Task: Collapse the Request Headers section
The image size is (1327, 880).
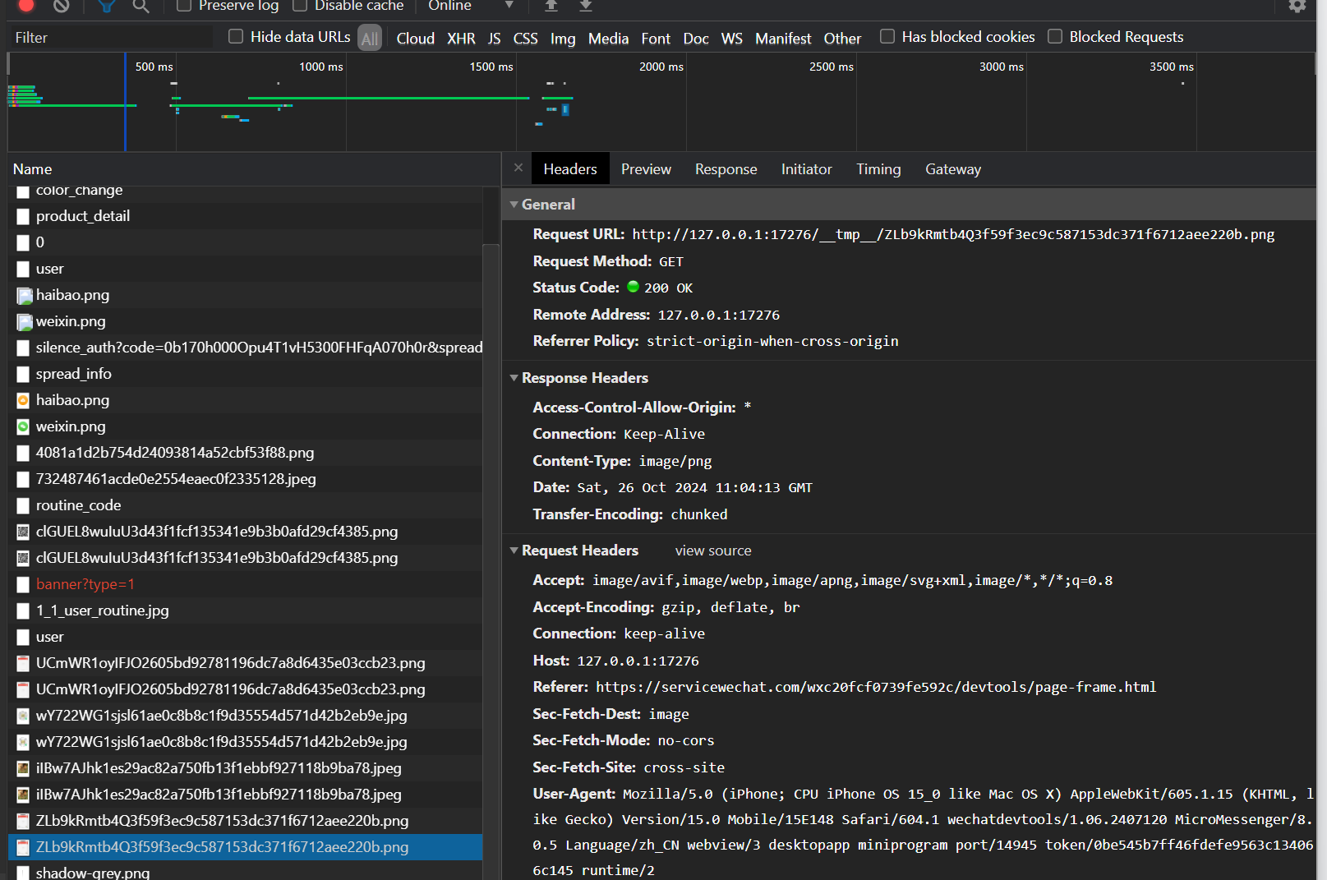Action: (514, 550)
